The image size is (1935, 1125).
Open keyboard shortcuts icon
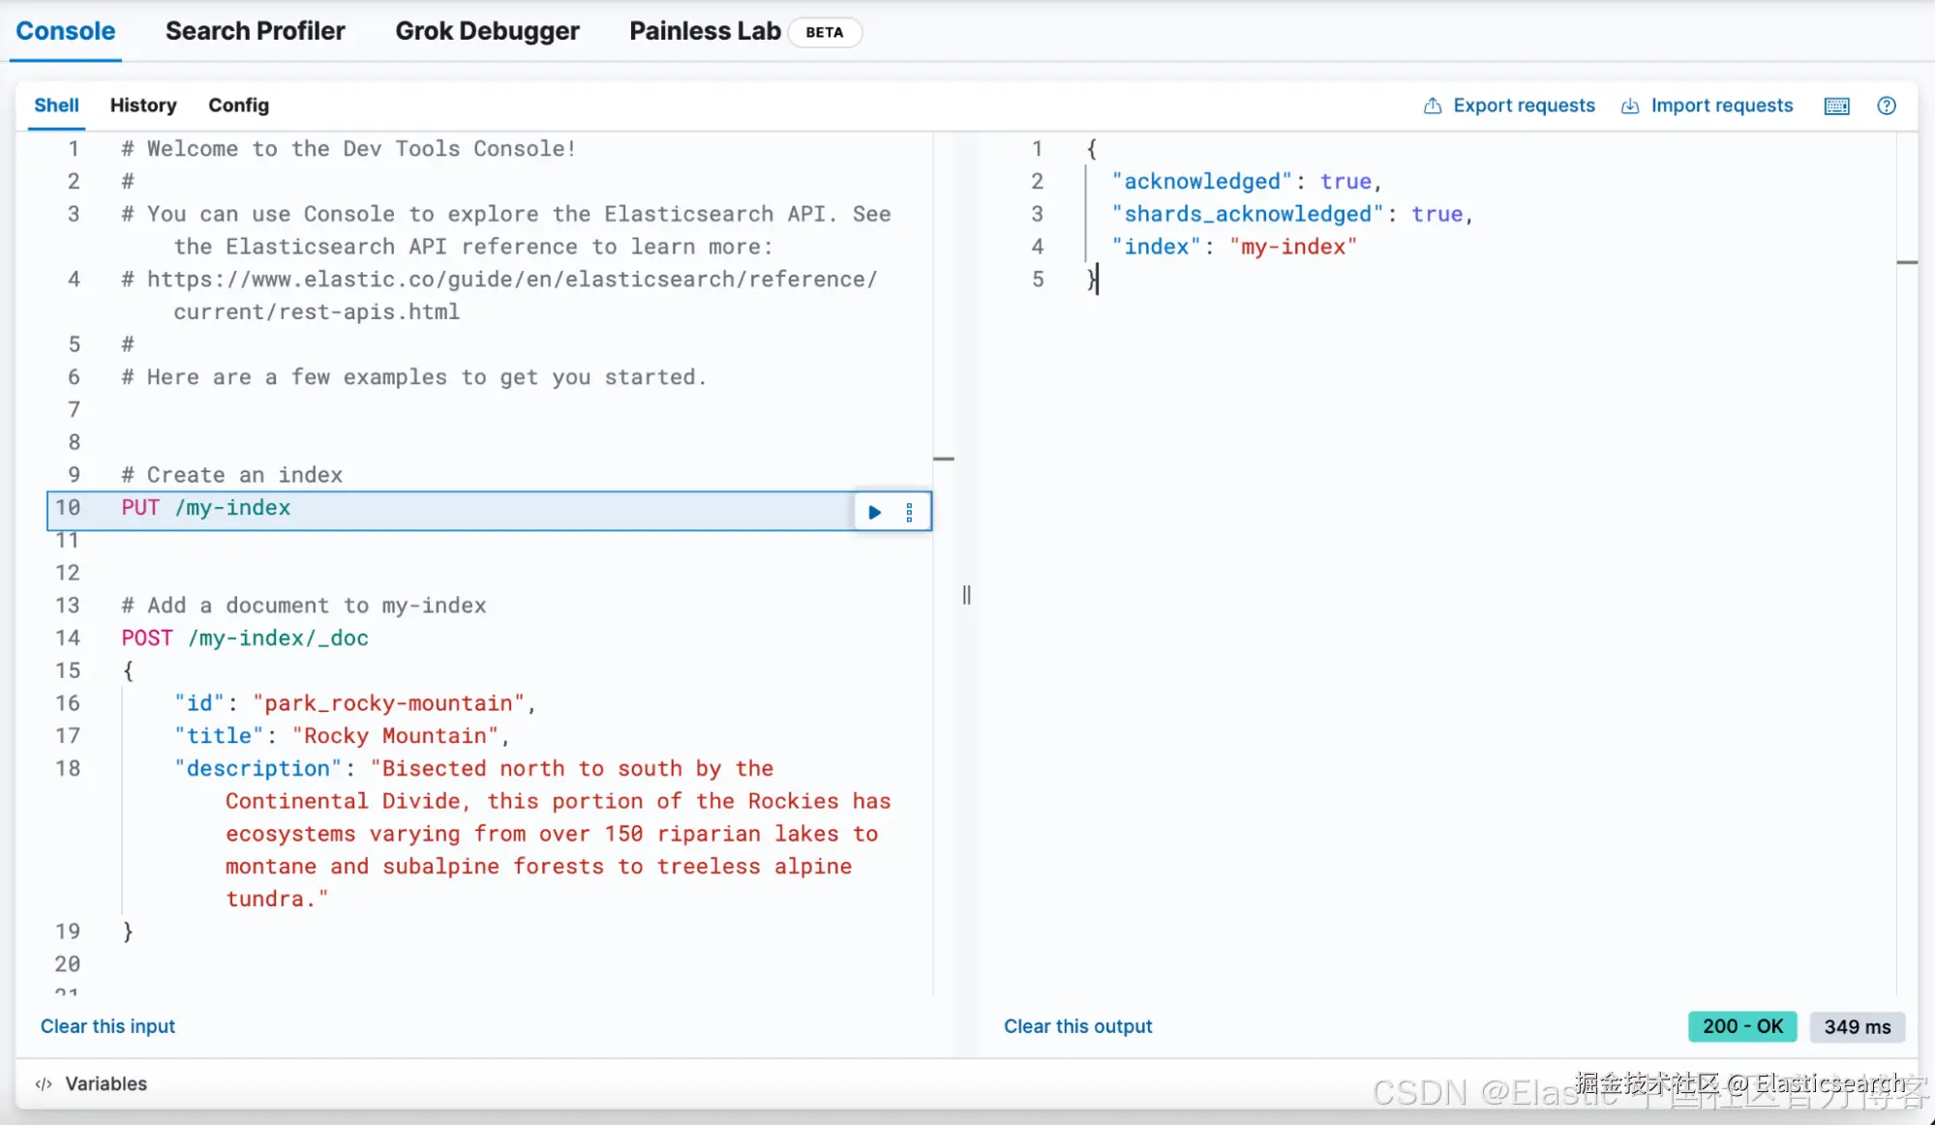(1836, 106)
